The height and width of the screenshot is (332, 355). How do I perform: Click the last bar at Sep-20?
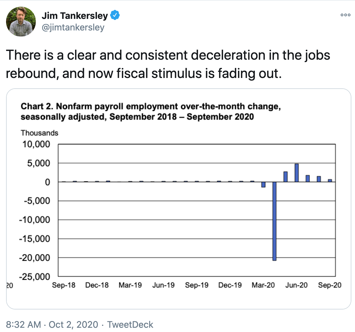[x=330, y=180]
